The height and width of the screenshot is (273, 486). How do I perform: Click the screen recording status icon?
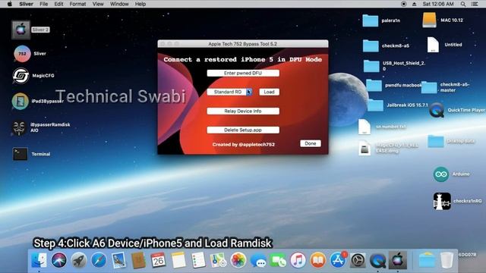click(x=403, y=4)
